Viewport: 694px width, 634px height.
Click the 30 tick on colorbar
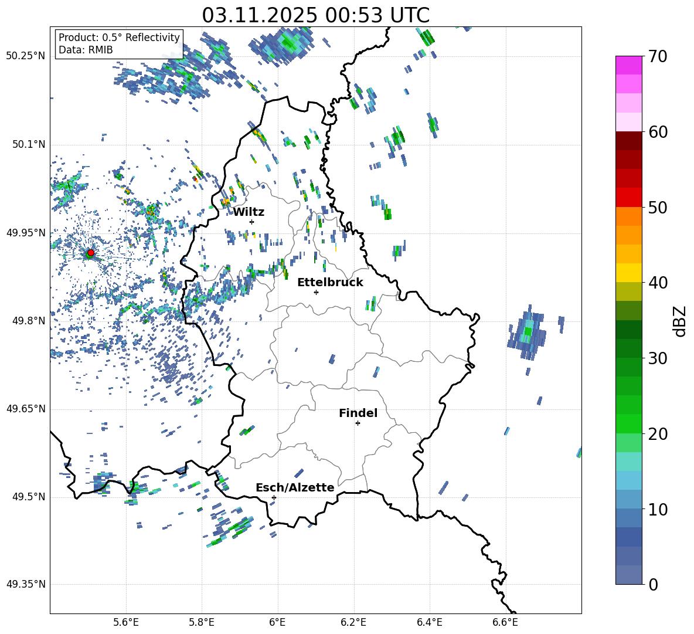[x=658, y=358]
